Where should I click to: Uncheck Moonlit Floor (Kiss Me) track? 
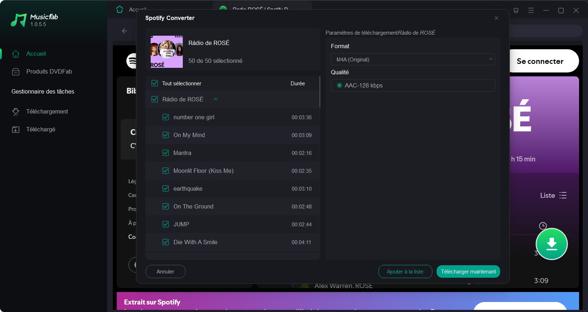coord(166,171)
